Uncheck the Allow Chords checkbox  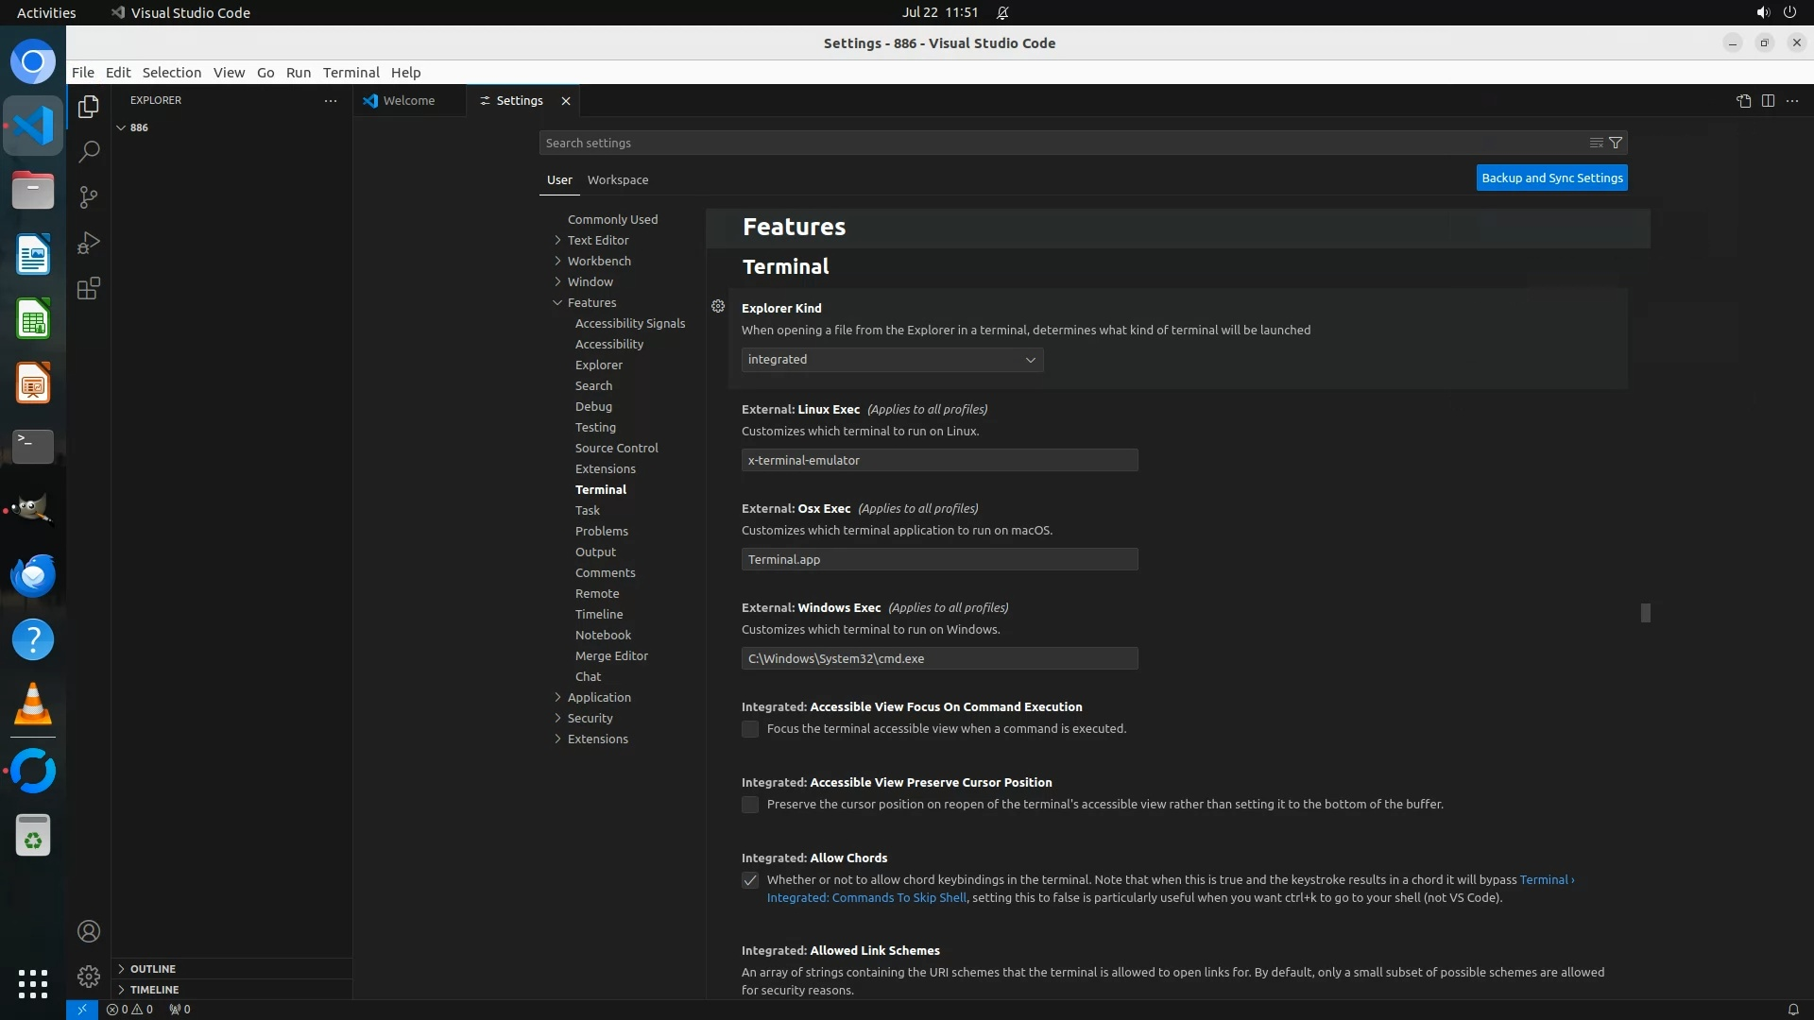750,880
